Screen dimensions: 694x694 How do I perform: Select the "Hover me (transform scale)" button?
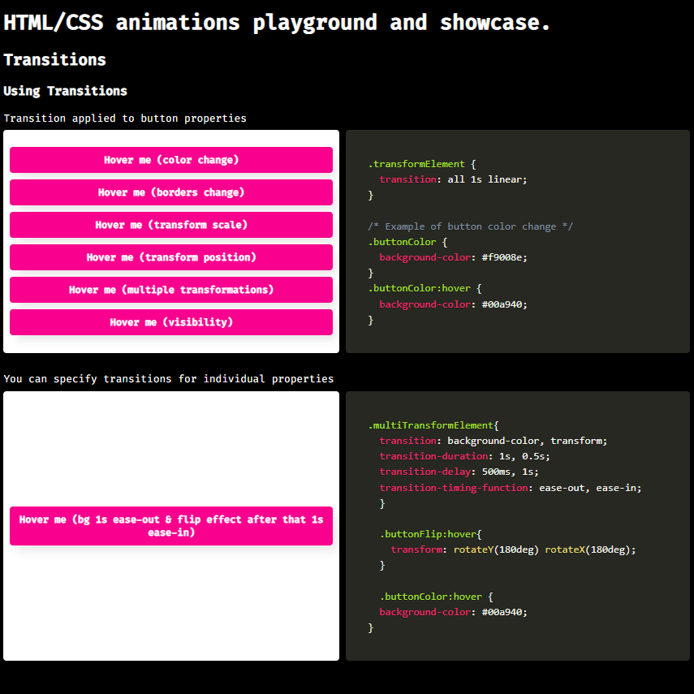tap(171, 225)
